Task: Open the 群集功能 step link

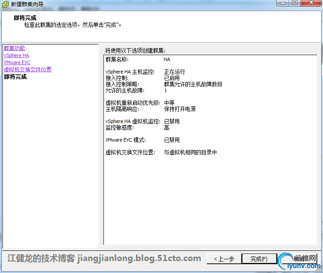Action: 15,48
